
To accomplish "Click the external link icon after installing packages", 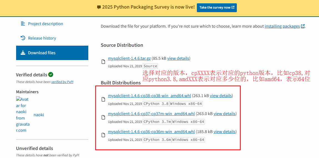I will [303, 26].
